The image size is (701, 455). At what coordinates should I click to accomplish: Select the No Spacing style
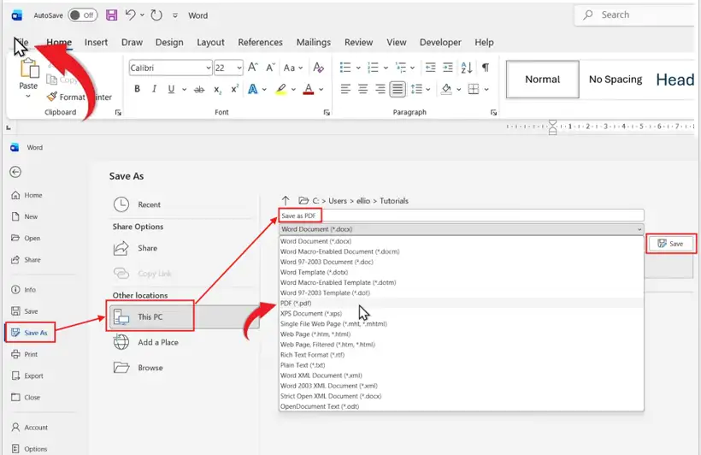[x=616, y=80]
